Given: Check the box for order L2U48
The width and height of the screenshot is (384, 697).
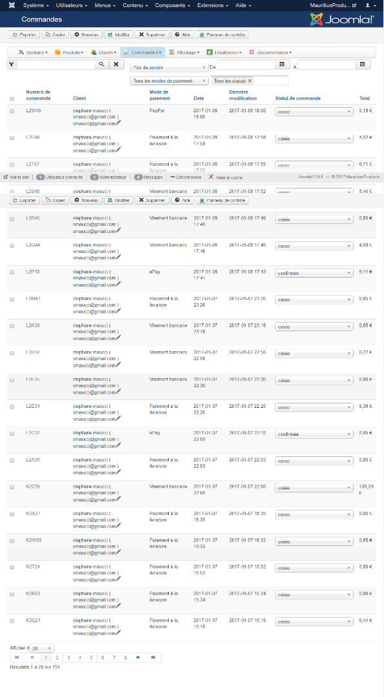Looking at the screenshot, I should [12, 138].
